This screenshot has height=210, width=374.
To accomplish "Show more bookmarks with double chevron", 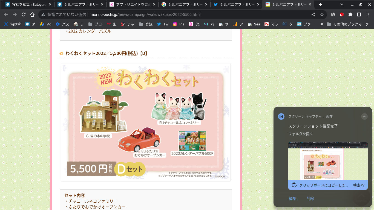I will 322,24.
